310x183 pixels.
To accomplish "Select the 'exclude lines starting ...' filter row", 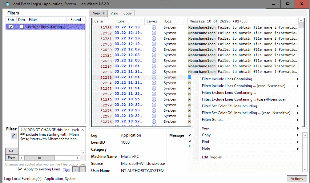I will [x=46, y=27].
